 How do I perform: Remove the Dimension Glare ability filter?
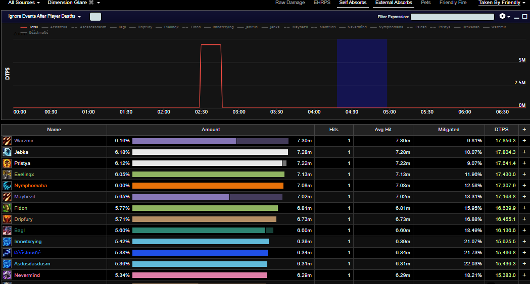click(x=91, y=3)
